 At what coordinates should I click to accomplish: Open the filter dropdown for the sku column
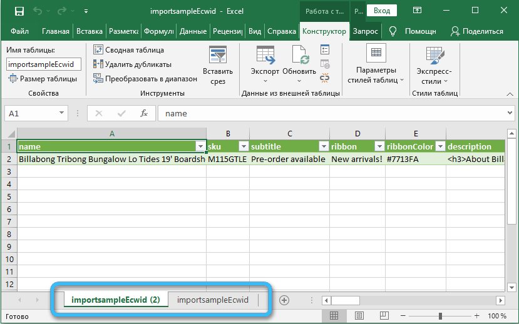click(x=242, y=146)
